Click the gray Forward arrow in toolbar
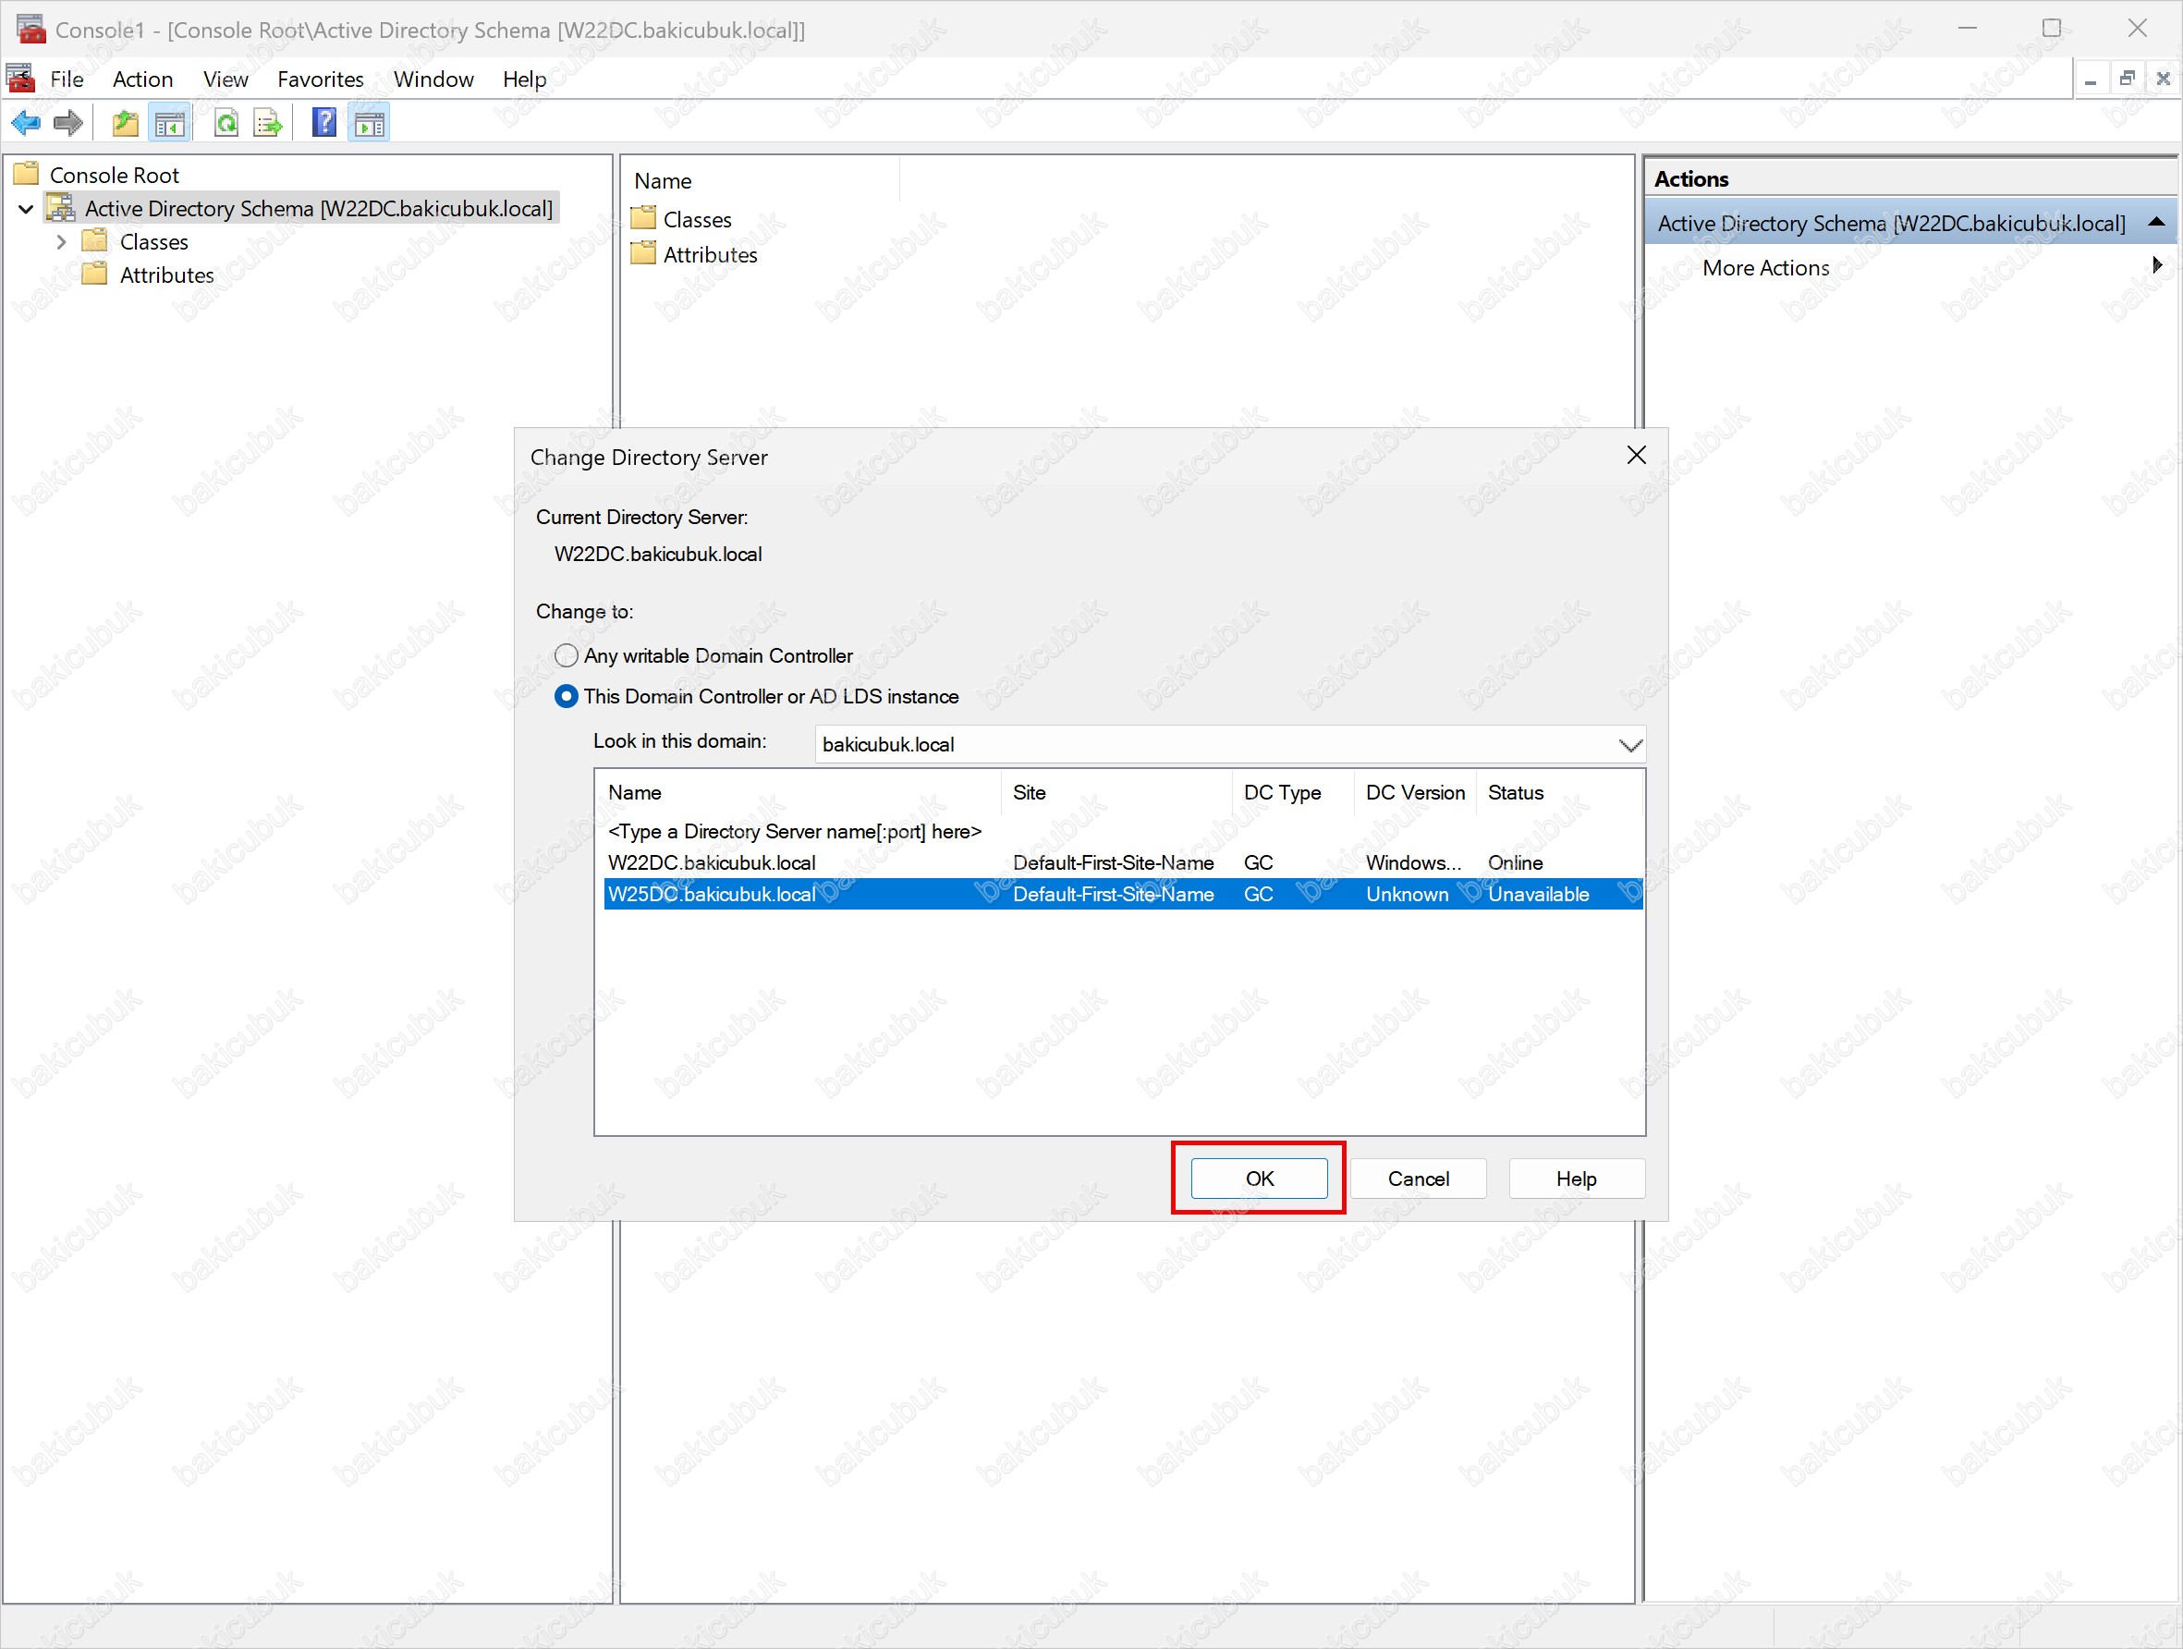The width and height of the screenshot is (2183, 1649). tap(67, 123)
